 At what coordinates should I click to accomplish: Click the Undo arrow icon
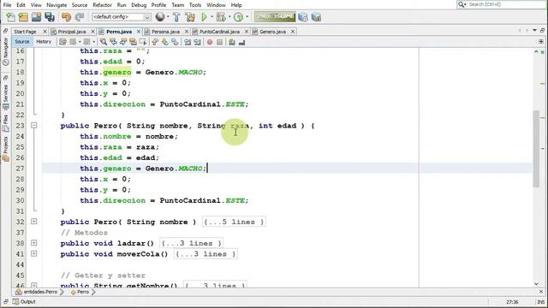(66, 17)
